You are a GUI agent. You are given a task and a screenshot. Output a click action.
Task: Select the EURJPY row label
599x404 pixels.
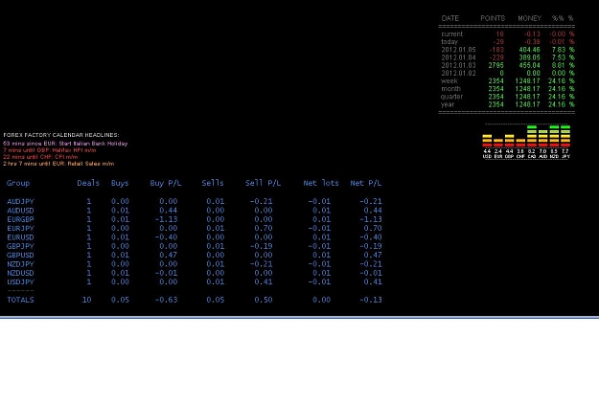[x=21, y=228]
